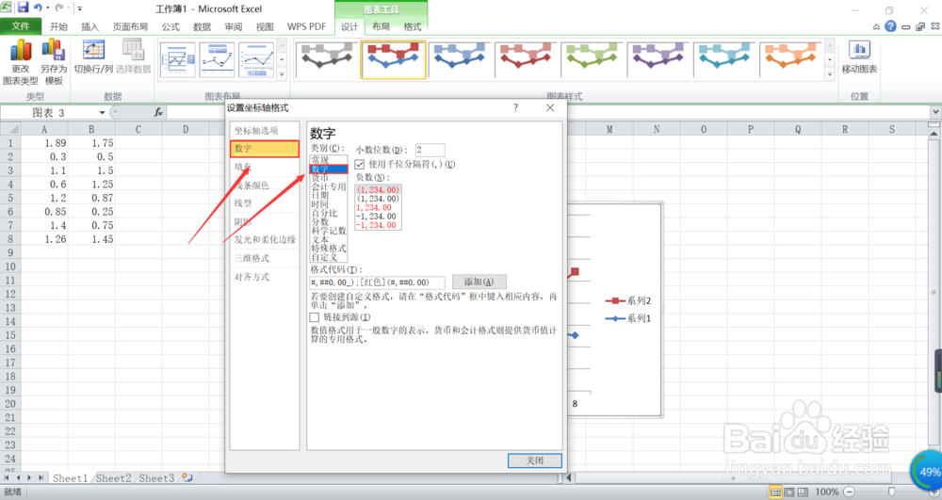Choose the first chart layout thumbnail
942x500 pixels.
click(178, 59)
